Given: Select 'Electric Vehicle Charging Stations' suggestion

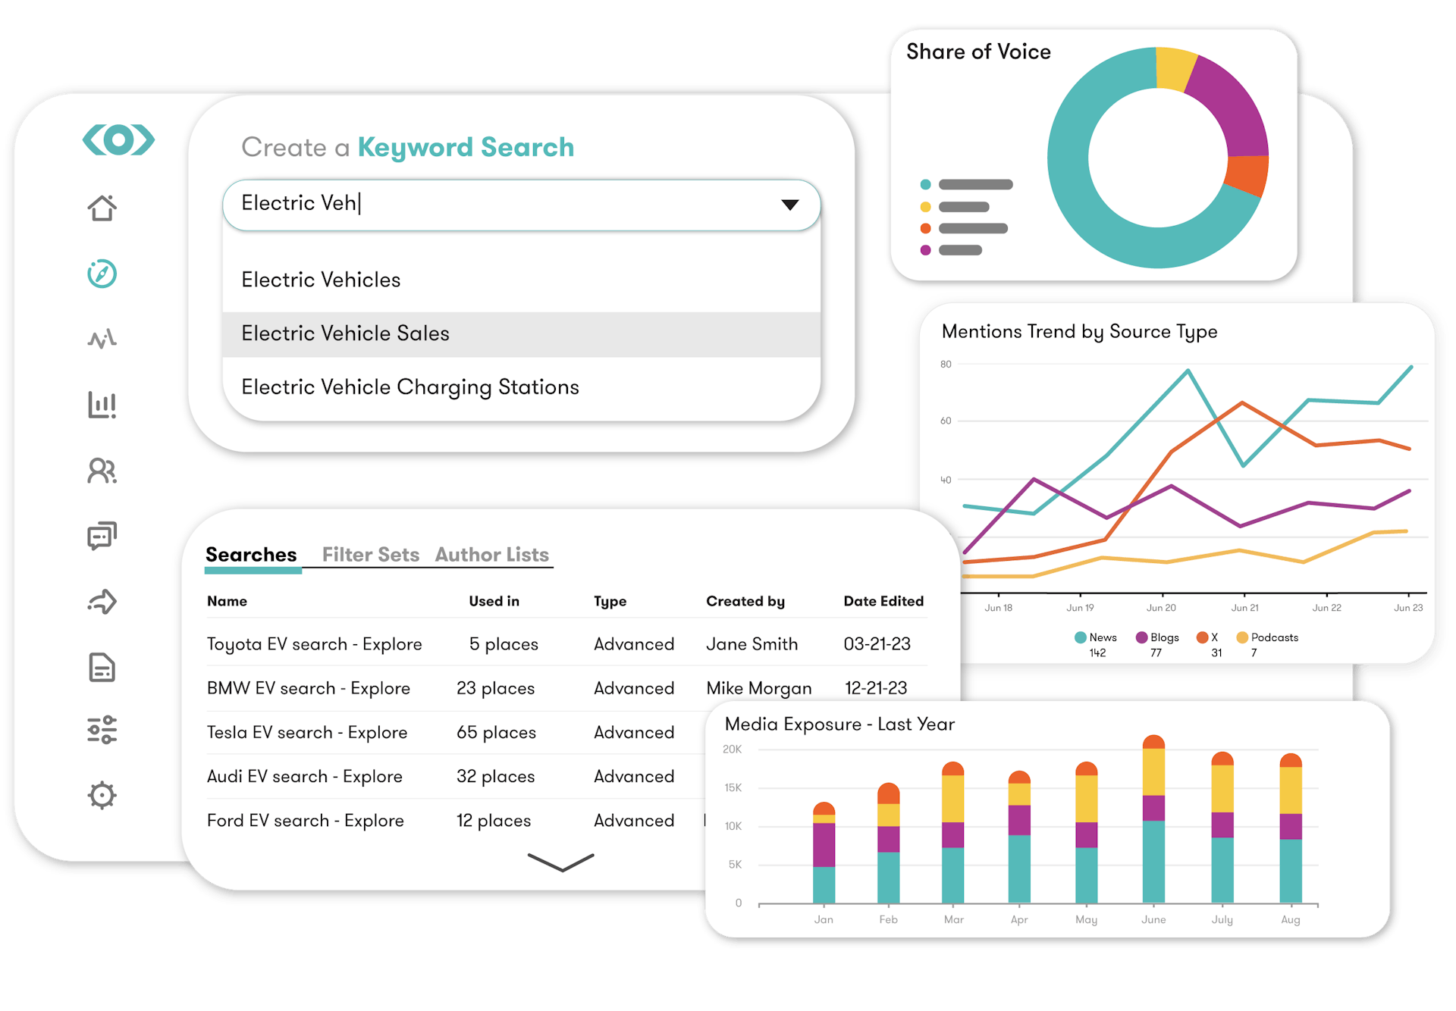Looking at the screenshot, I should click(x=409, y=387).
